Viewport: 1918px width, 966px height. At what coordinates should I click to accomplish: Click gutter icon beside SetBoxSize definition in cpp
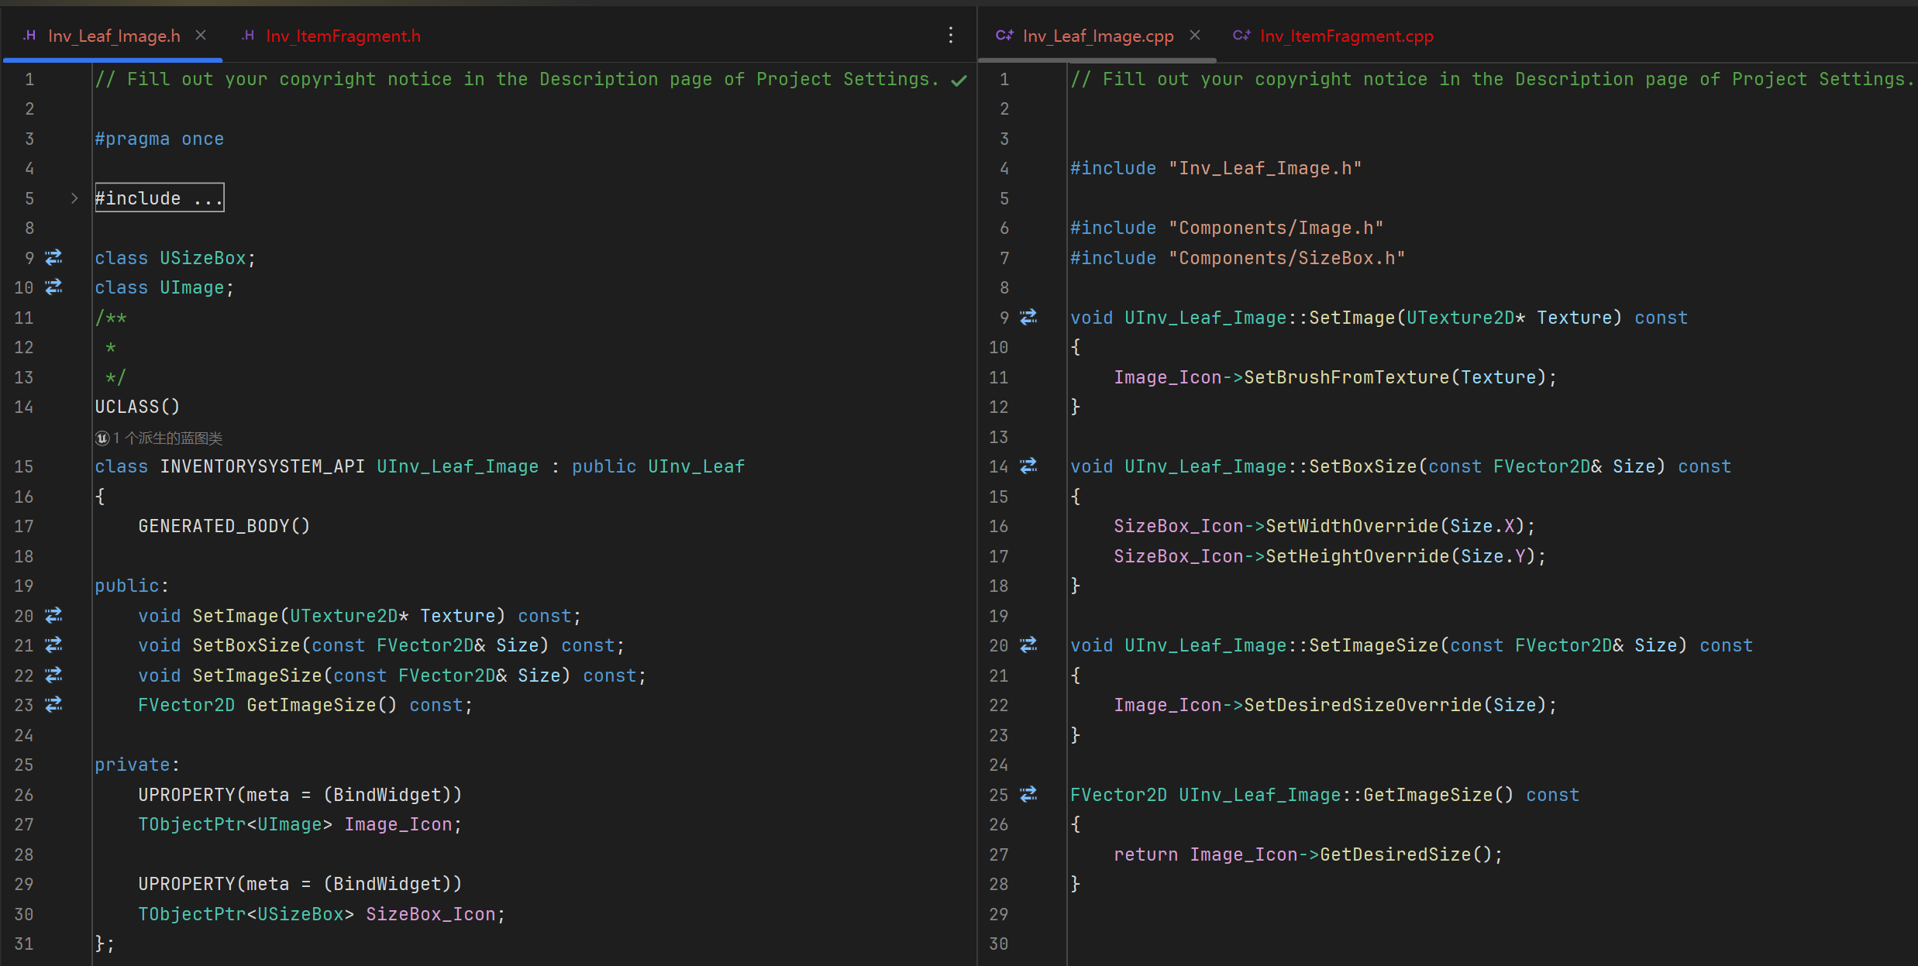[1028, 466]
